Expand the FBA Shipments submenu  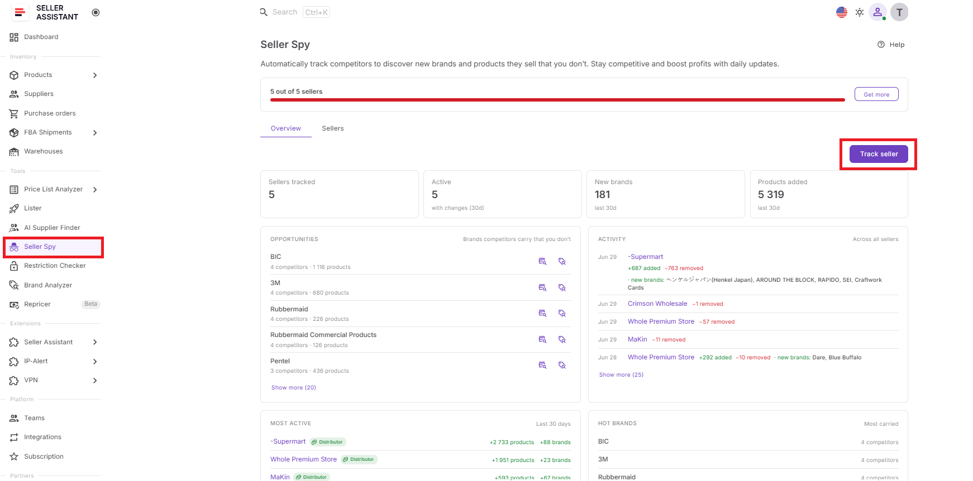click(95, 133)
